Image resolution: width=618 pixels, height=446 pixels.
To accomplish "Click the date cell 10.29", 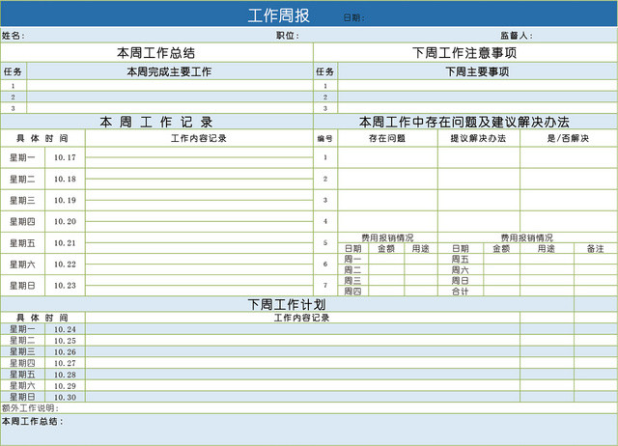I will tap(65, 386).
